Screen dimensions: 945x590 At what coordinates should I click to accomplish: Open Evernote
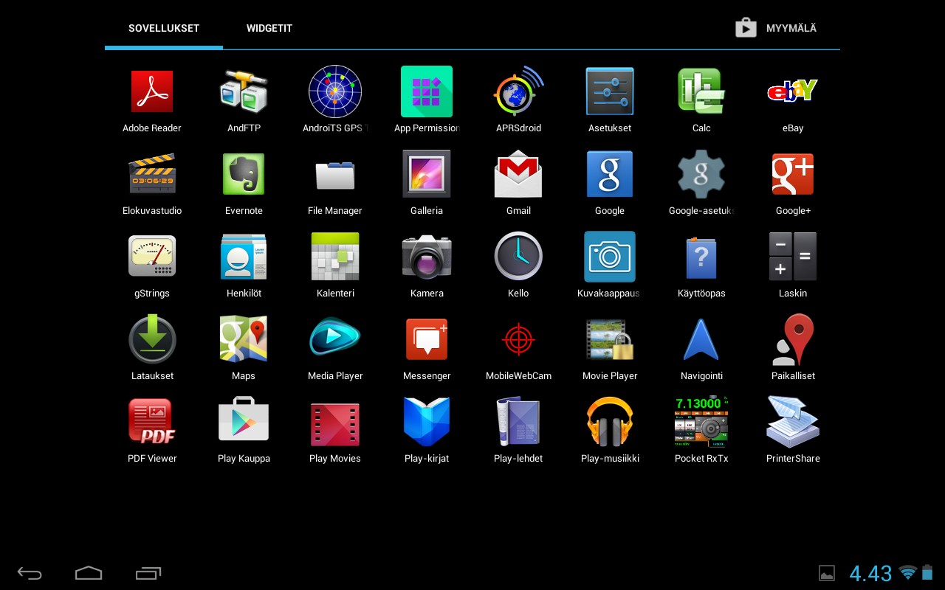pos(244,174)
